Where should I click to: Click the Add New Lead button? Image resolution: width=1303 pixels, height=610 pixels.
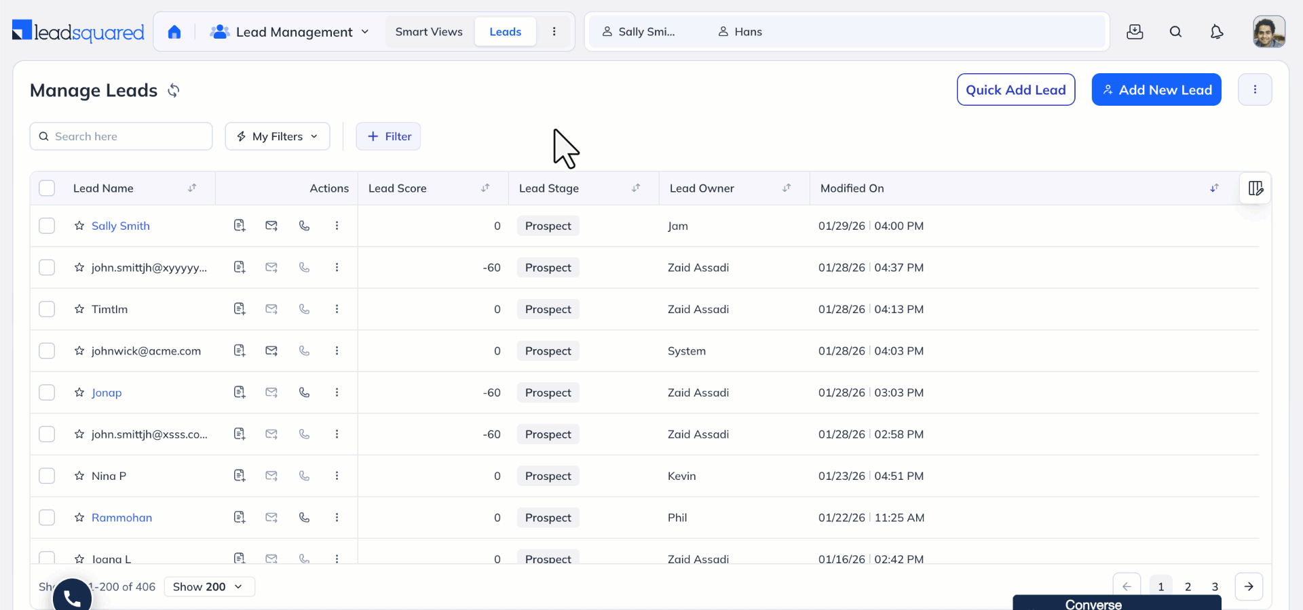[x=1156, y=89]
